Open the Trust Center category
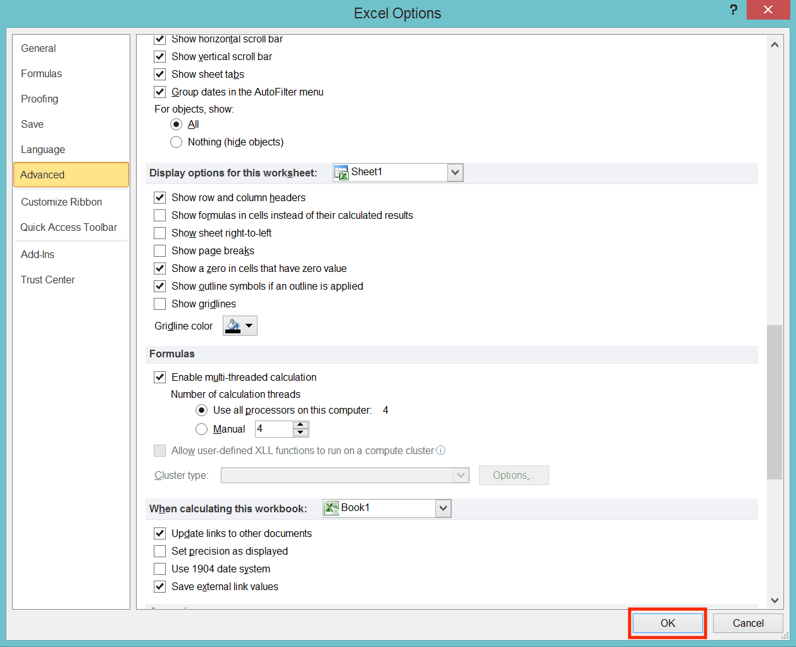This screenshot has width=796, height=647. 71,280
